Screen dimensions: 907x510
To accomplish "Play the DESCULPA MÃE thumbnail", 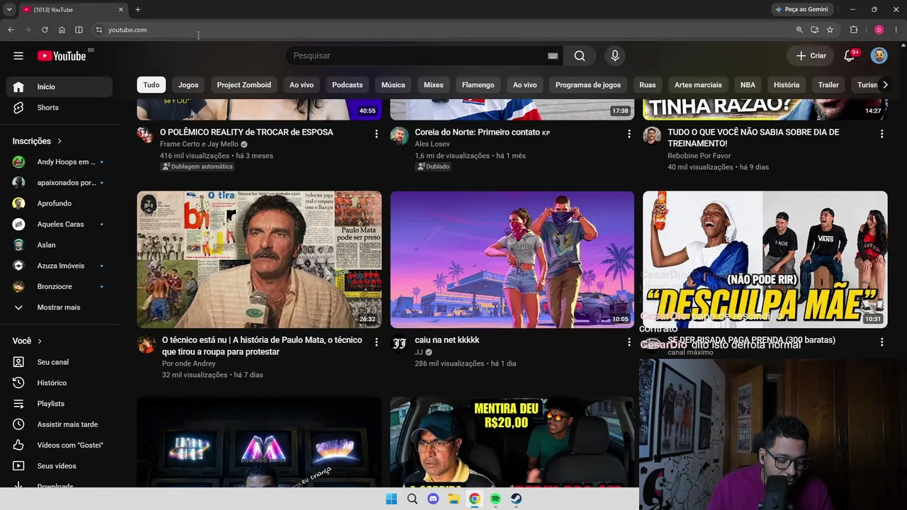I will tap(765, 260).
